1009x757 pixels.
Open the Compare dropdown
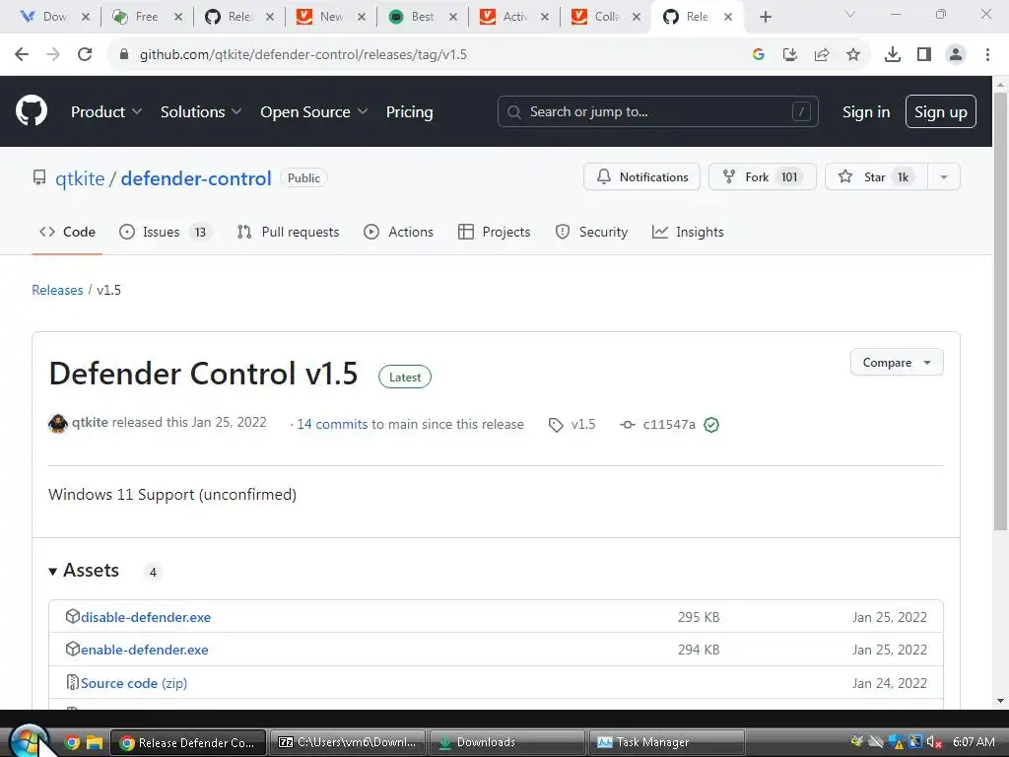pyautogui.click(x=897, y=363)
